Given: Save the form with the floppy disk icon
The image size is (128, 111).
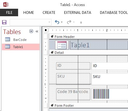Looking at the screenshot, I should coord(4,22).
